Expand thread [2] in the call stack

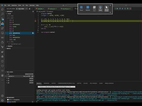click(x=7, y=78)
